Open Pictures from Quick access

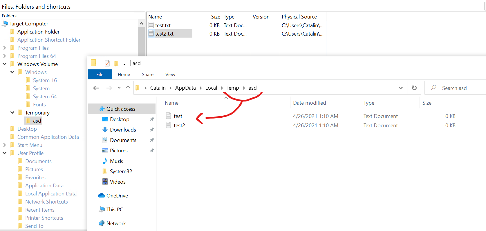tap(119, 151)
